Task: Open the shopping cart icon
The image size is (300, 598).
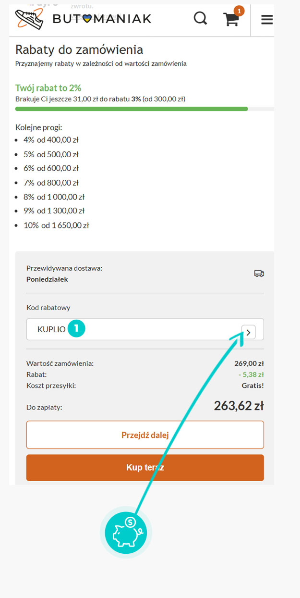Action: 231,19
